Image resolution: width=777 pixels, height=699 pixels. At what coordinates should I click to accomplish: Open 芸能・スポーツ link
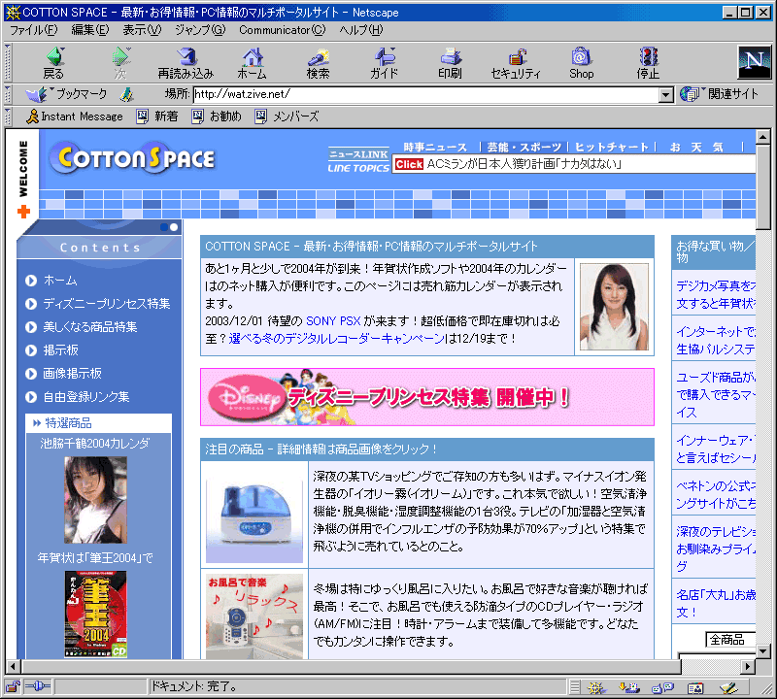pyautogui.click(x=524, y=148)
